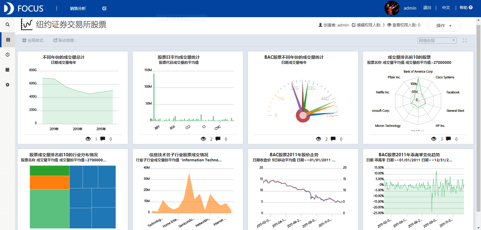Click comment icon on 不同年份的成交量总计 card
The width and height of the screenshot is (481, 230).
(103, 139)
